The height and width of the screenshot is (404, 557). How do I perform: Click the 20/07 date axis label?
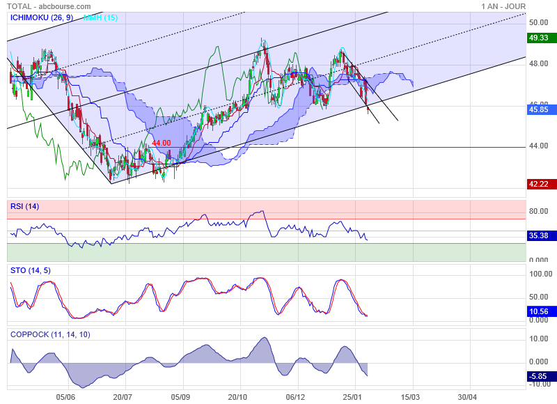123,397
